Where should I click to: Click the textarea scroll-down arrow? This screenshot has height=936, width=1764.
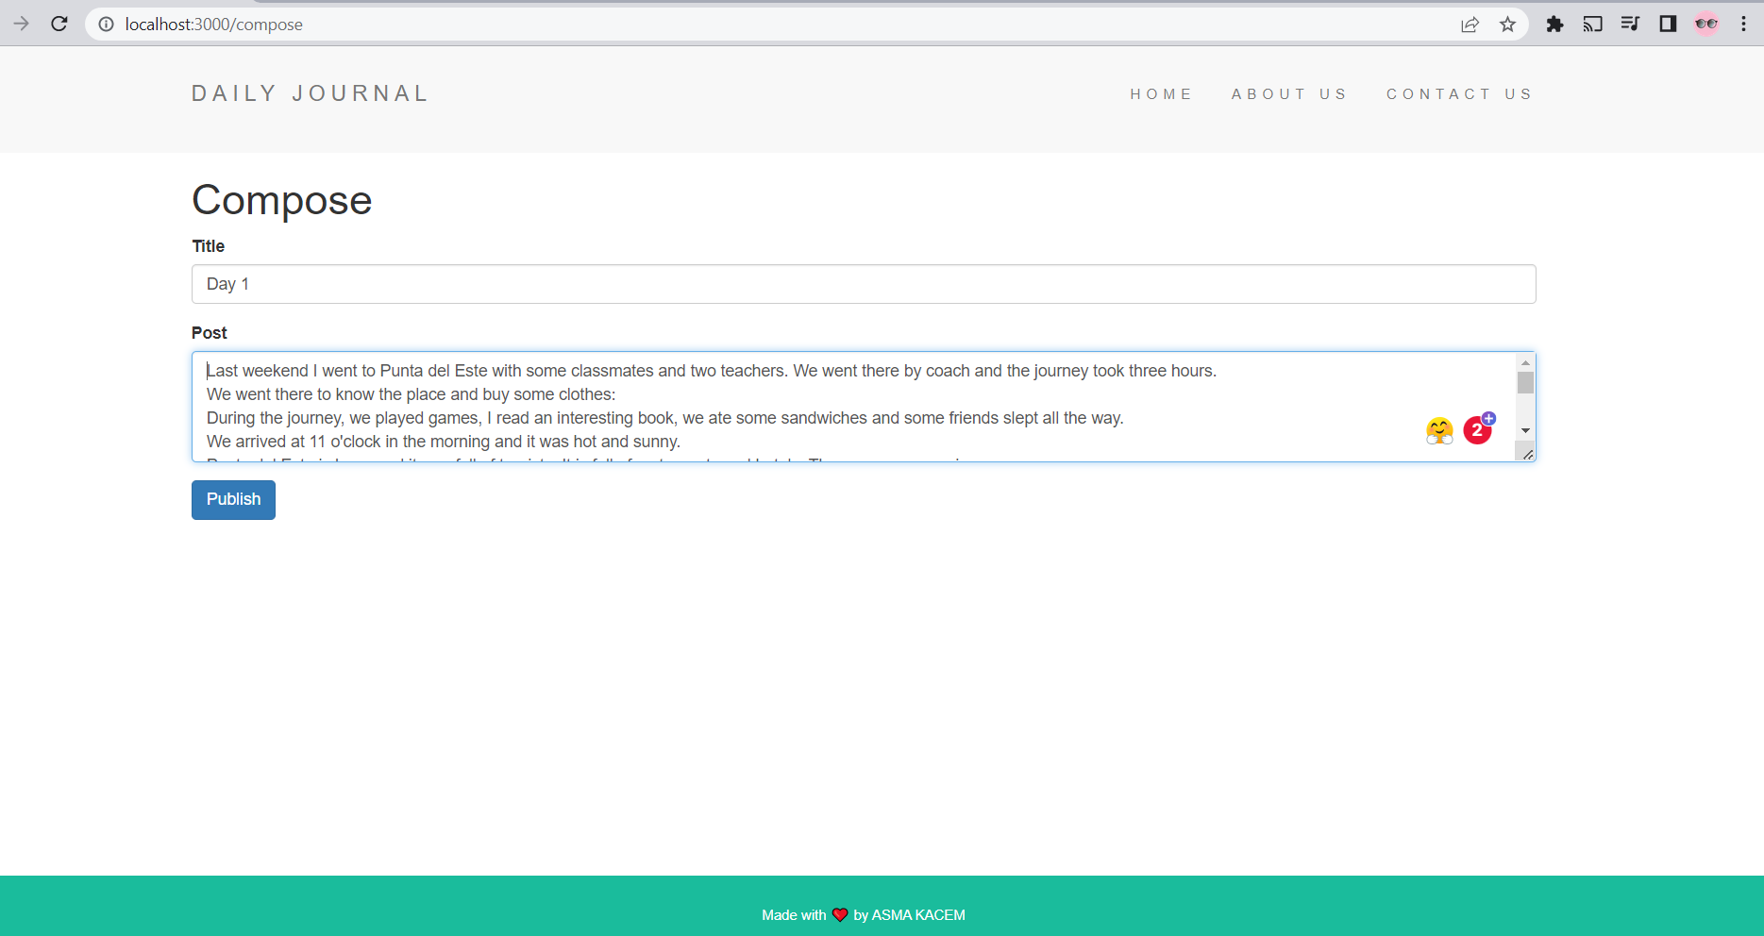pos(1527,431)
